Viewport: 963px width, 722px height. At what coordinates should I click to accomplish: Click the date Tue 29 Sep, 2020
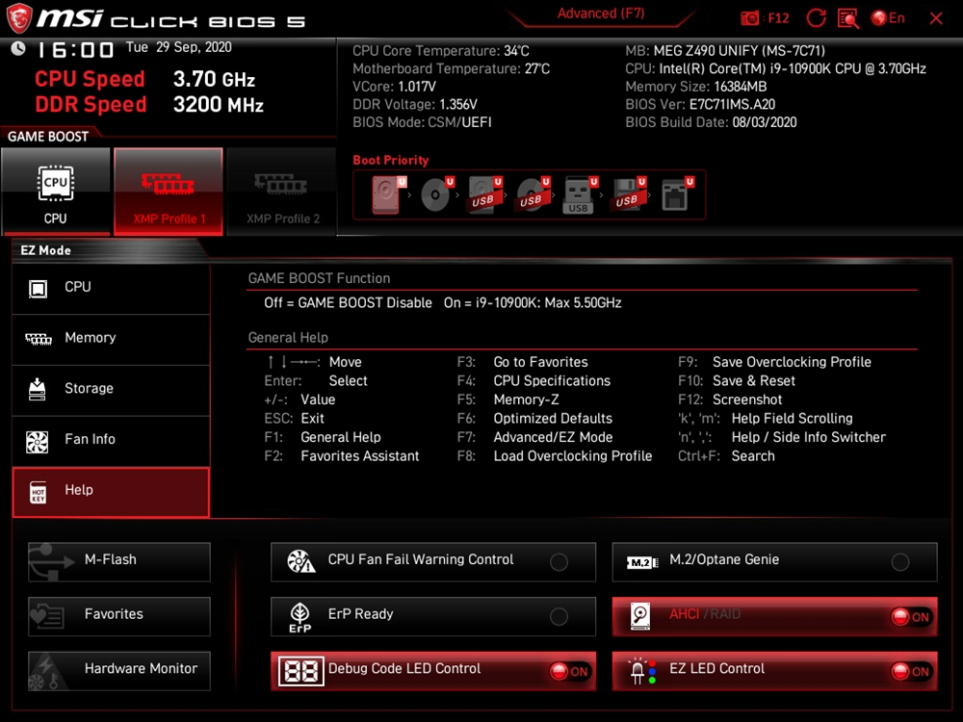(179, 47)
